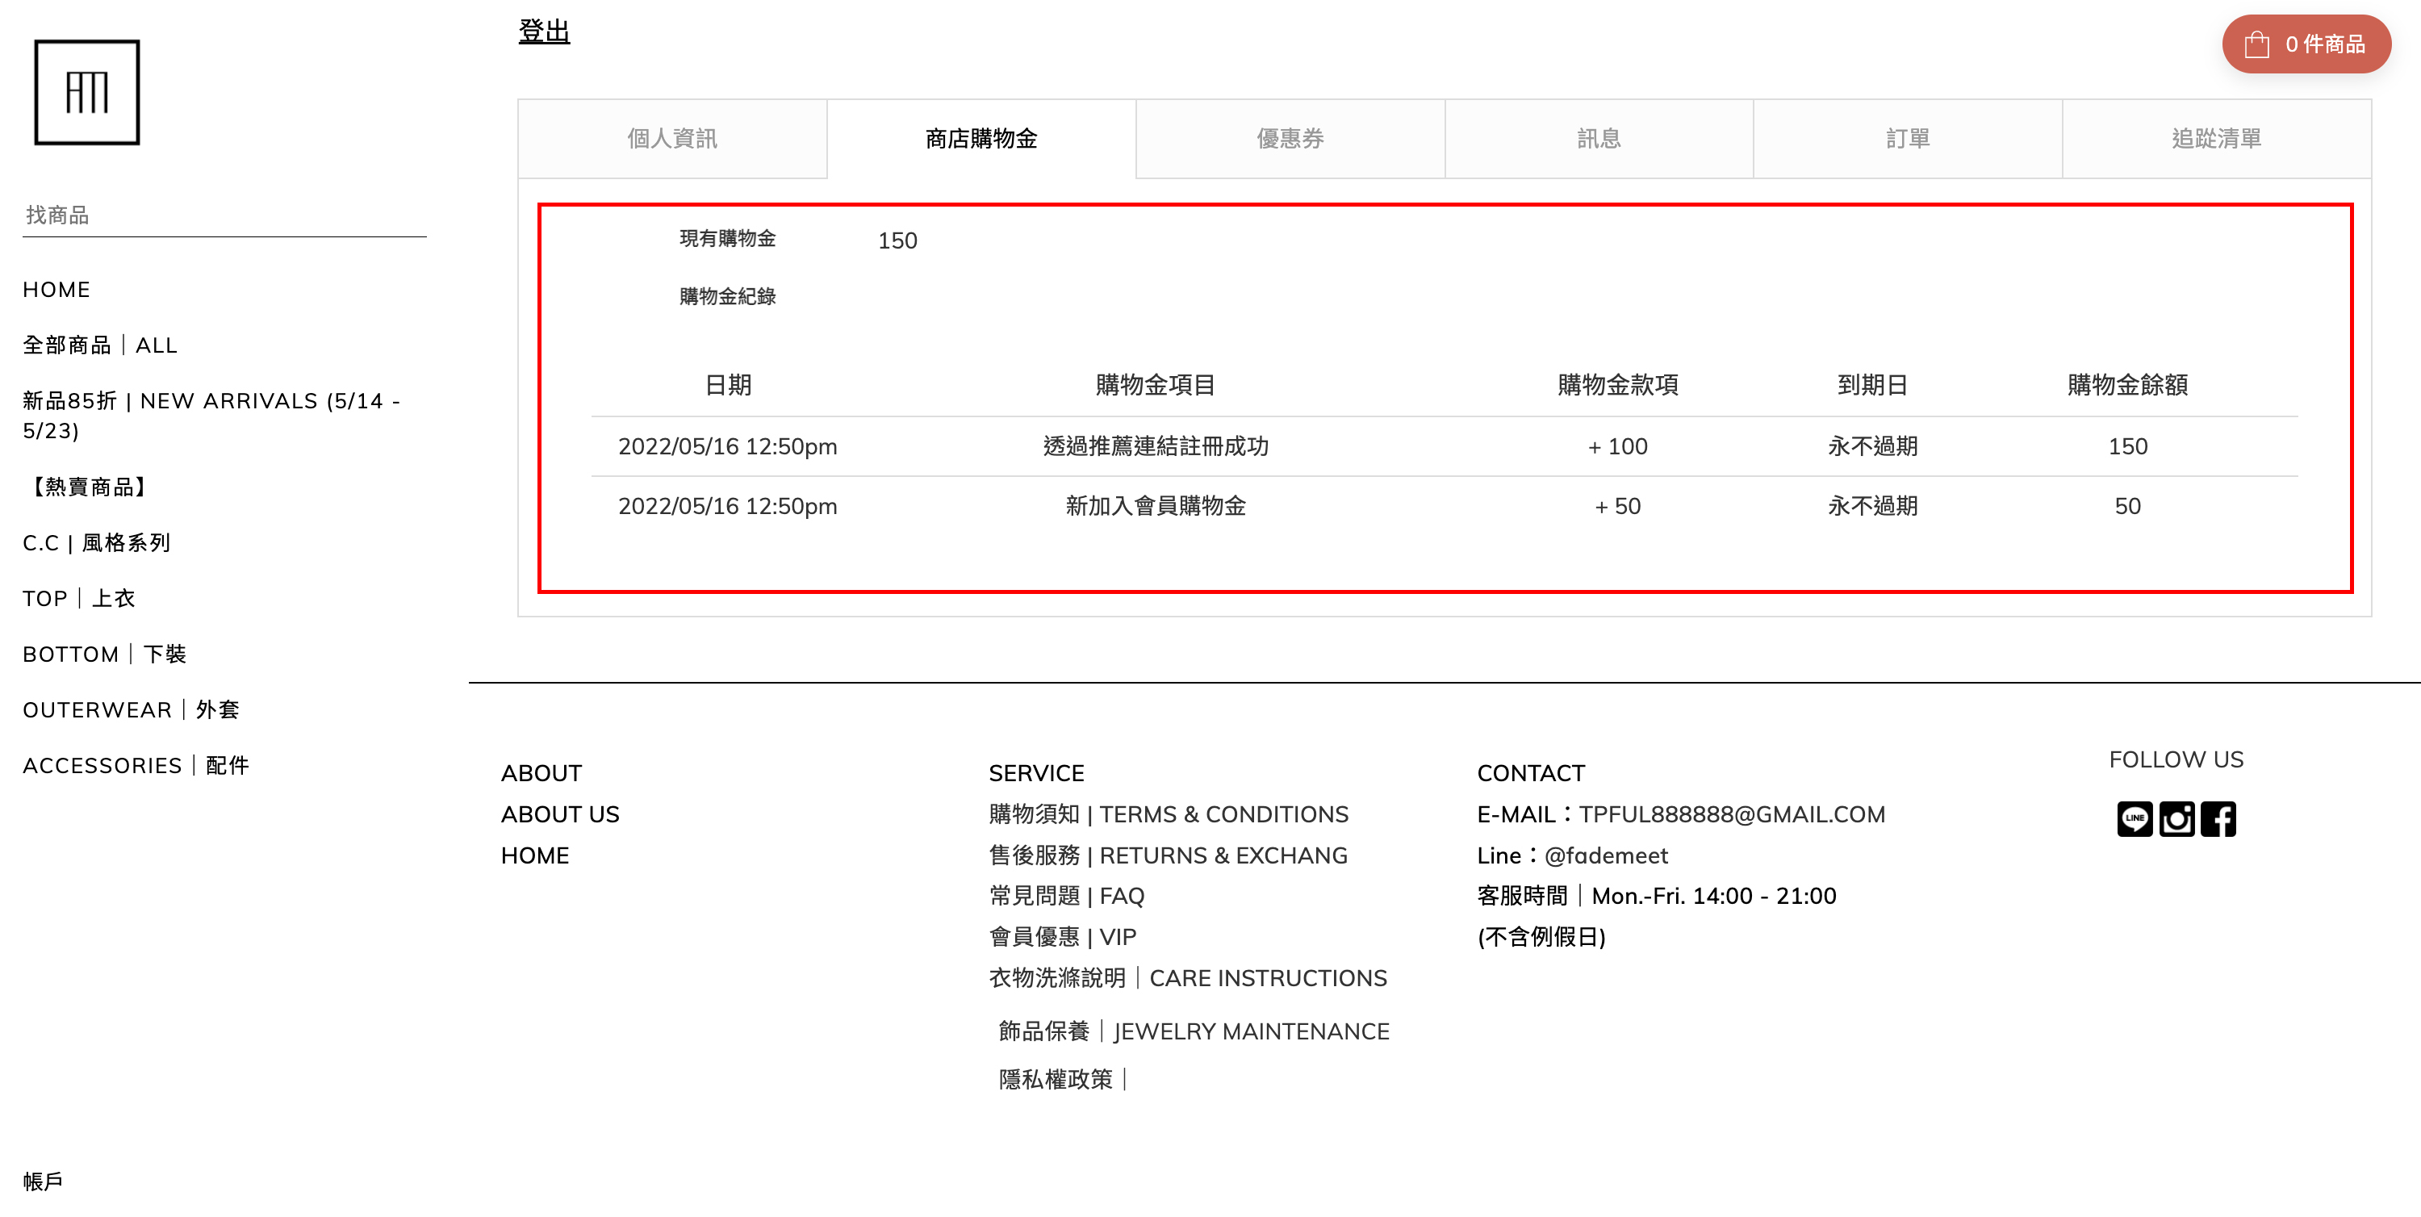Open the JEWELRY MAINTENANCE link
The width and height of the screenshot is (2421, 1217).
[x=1194, y=1031]
